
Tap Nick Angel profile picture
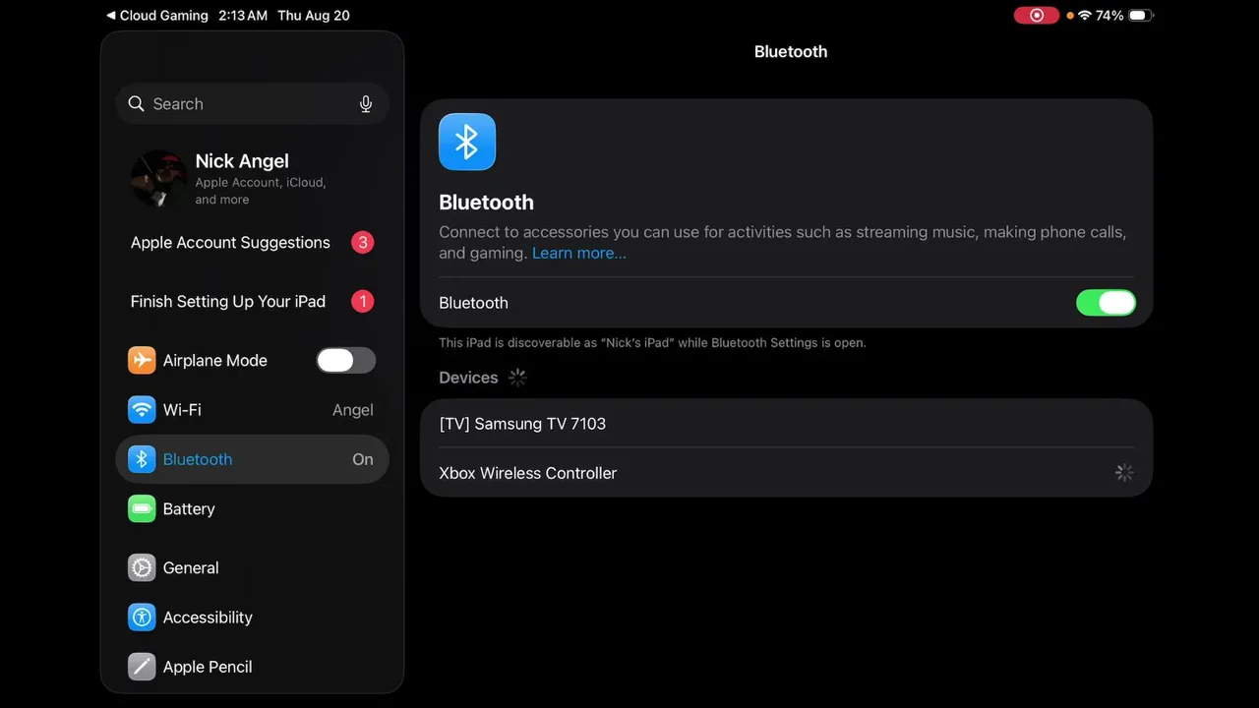click(159, 179)
